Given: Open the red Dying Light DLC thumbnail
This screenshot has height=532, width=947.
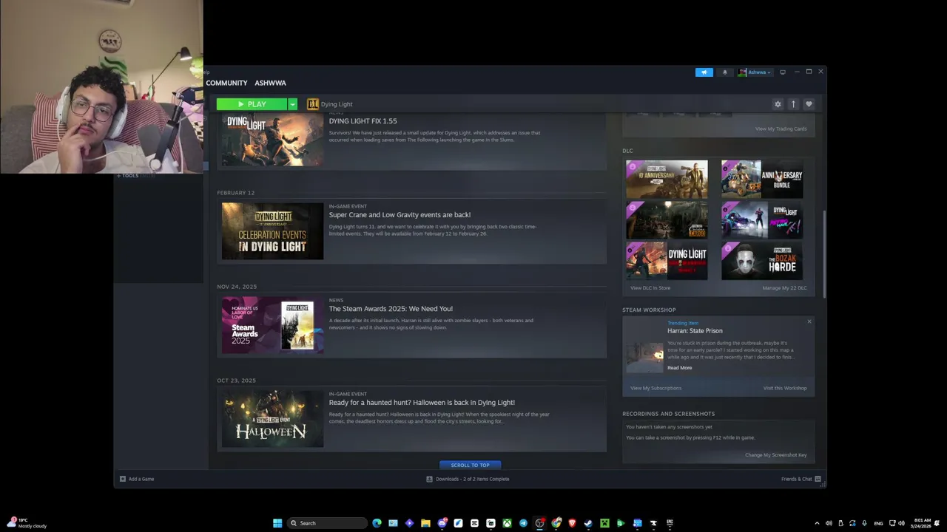Looking at the screenshot, I should [x=667, y=261].
